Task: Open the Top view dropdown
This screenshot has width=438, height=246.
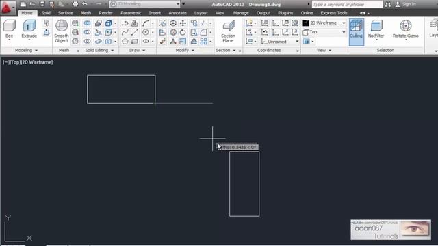Action: tap(324, 32)
